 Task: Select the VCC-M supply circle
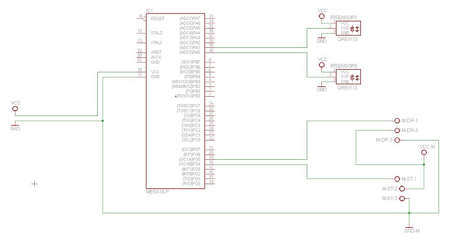[x=424, y=152]
